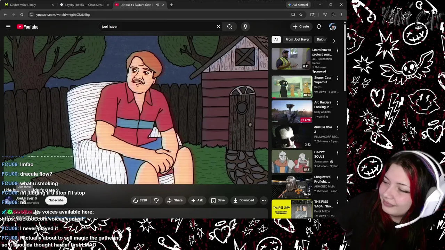The height and width of the screenshot is (250, 445).
Task: Open the 'dracula flow 3' video title
Action: [323, 130]
